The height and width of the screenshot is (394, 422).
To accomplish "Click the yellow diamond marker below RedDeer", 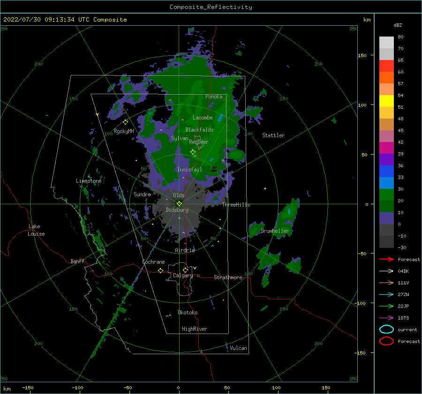I will point(193,152).
